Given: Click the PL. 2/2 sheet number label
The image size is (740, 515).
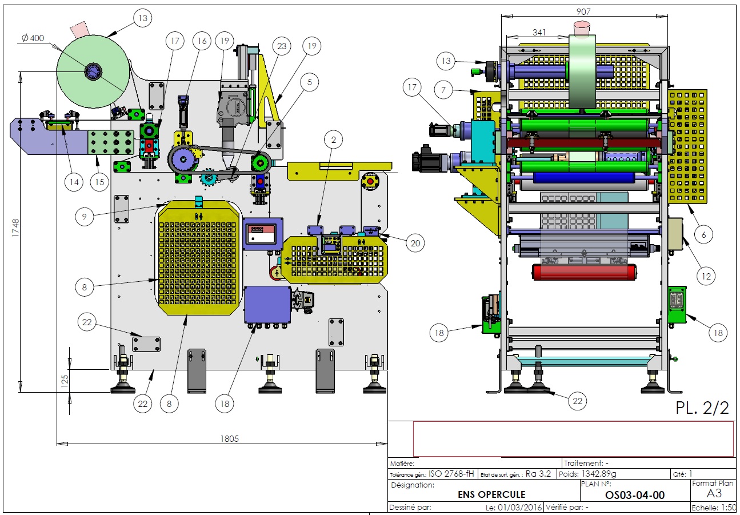Looking at the screenshot, I should [x=702, y=408].
